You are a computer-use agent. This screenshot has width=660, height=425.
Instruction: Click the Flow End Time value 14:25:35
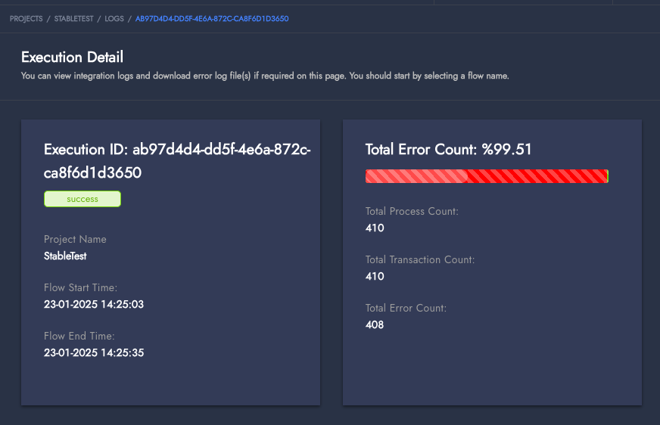point(94,353)
